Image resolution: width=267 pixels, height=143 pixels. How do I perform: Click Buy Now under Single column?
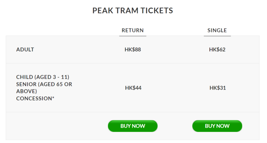(217, 126)
